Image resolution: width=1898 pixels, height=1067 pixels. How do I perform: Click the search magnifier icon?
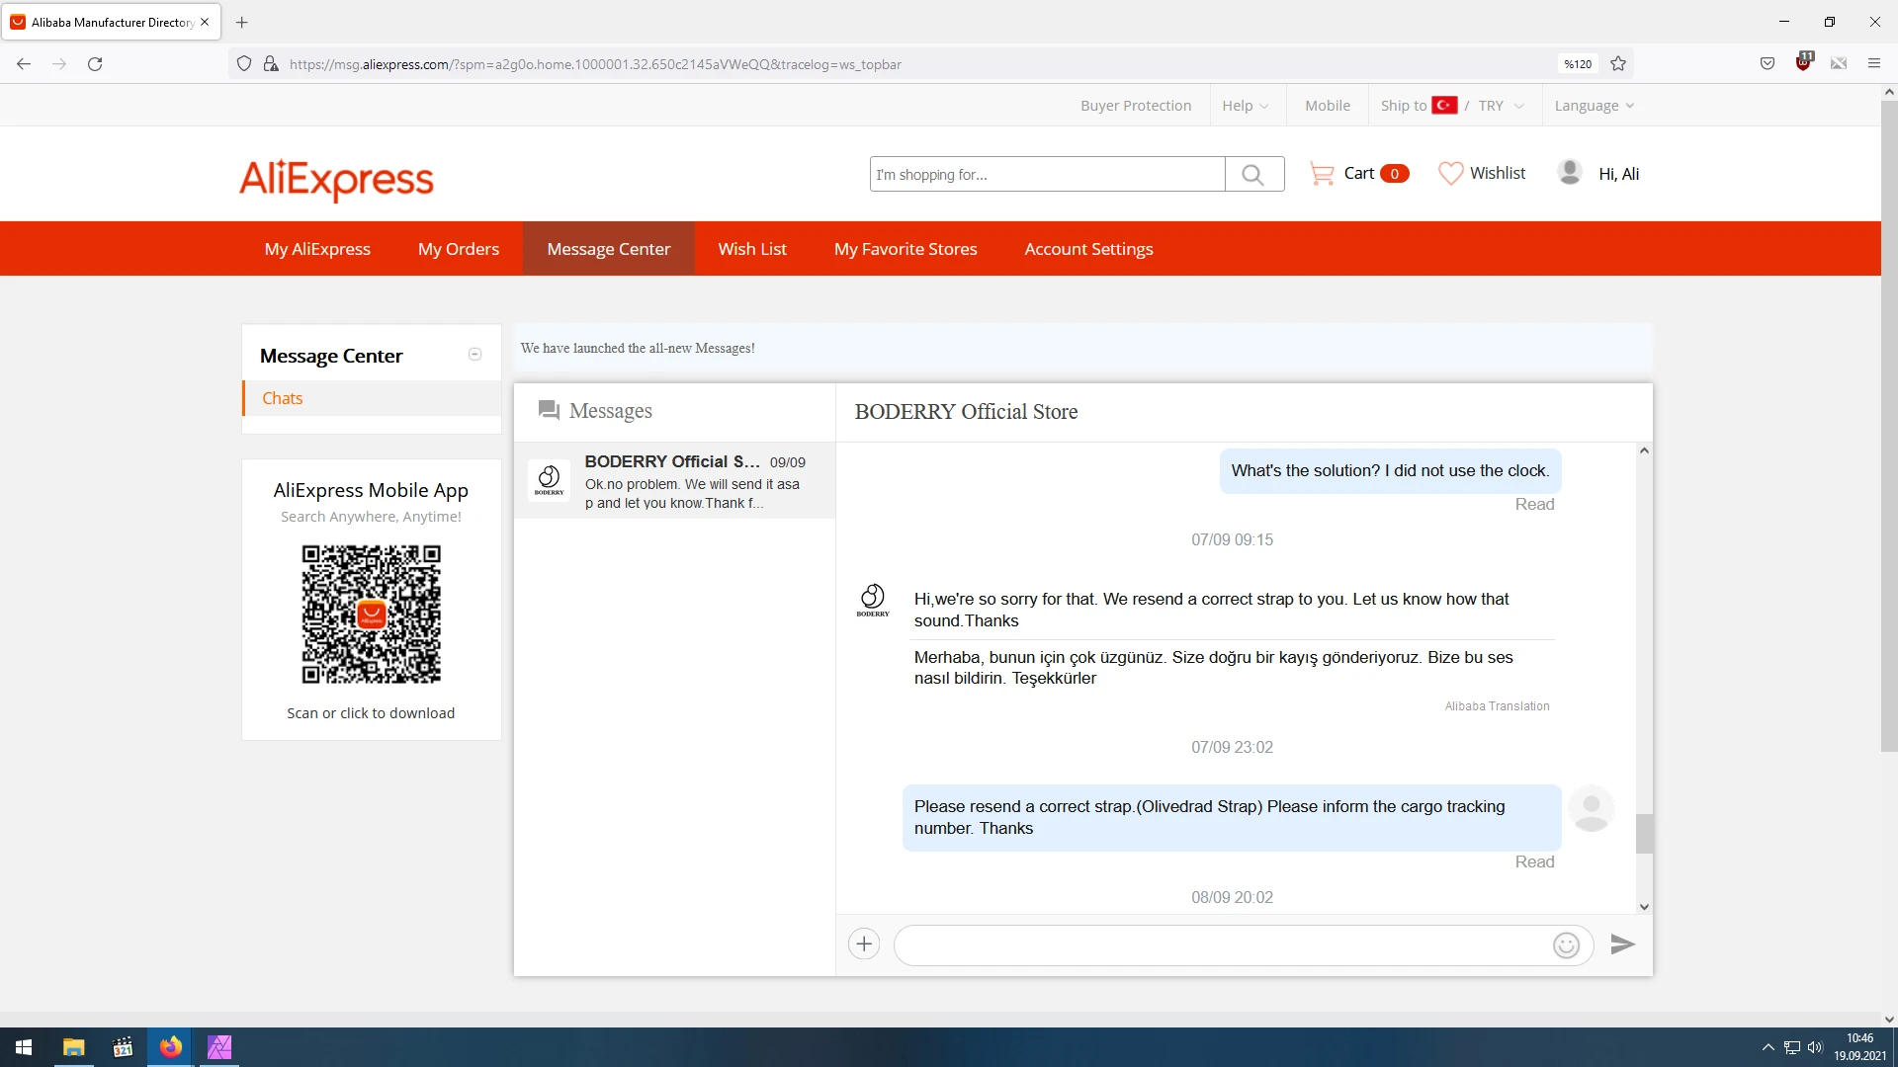[x=1253, y=175]
